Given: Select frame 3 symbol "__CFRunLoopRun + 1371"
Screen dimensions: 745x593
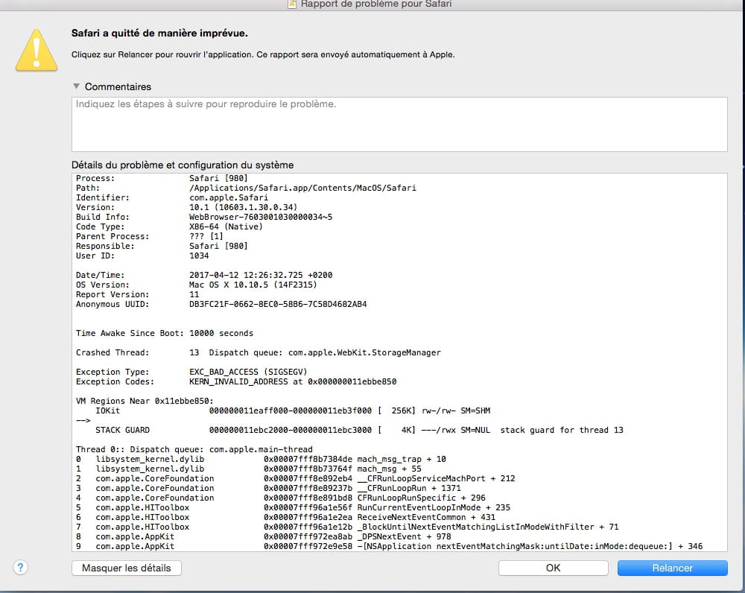Looking at the screenshot, I should coord(409,488).
